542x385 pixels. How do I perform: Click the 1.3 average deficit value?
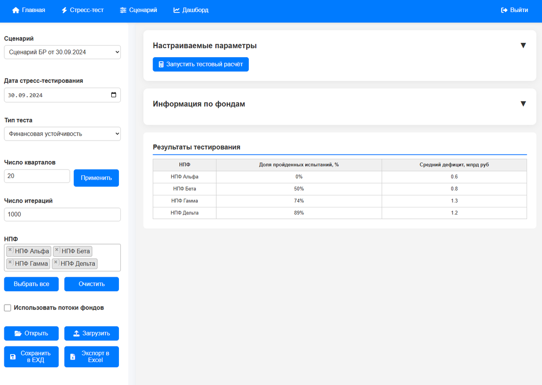454,201
